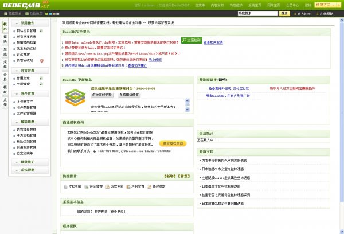Click the 评论管理 quick action icon
Image resolution: width=344 pixels, height=234 pixels.
click(x=87, y=186)
